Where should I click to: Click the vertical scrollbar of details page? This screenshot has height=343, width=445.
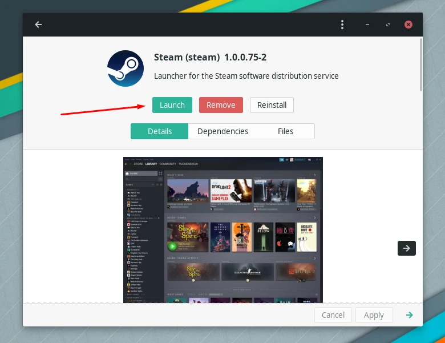[421, 64]
